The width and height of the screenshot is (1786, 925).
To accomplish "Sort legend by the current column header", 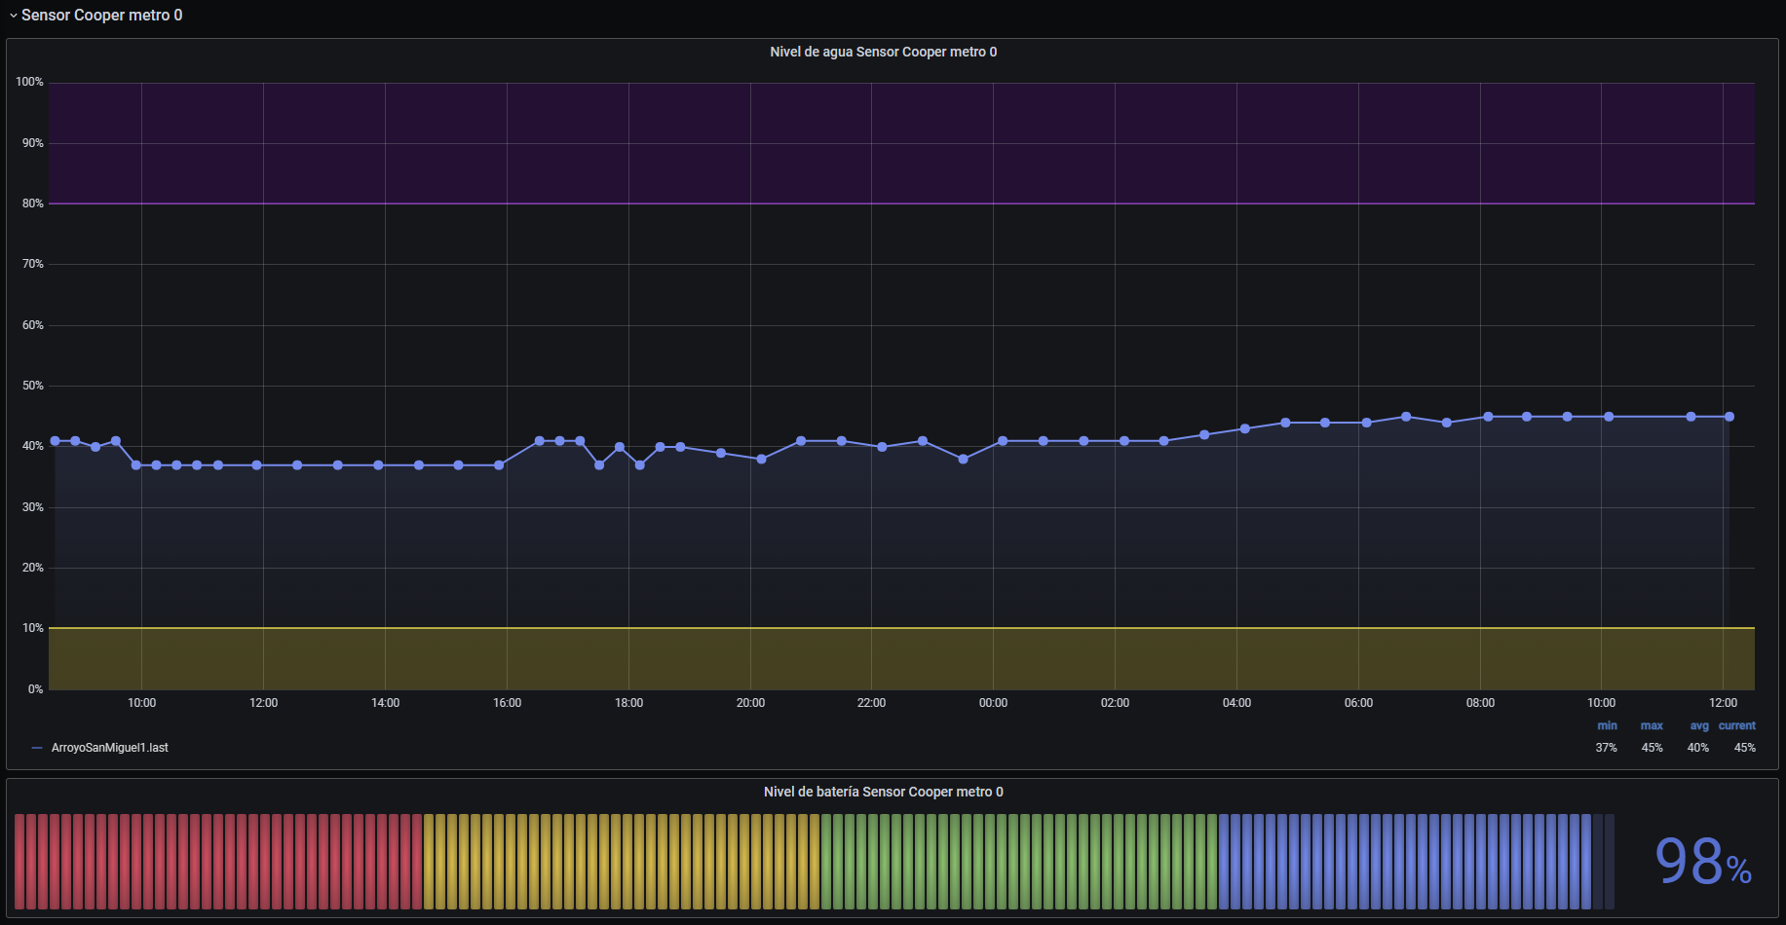I will 1736,725.
